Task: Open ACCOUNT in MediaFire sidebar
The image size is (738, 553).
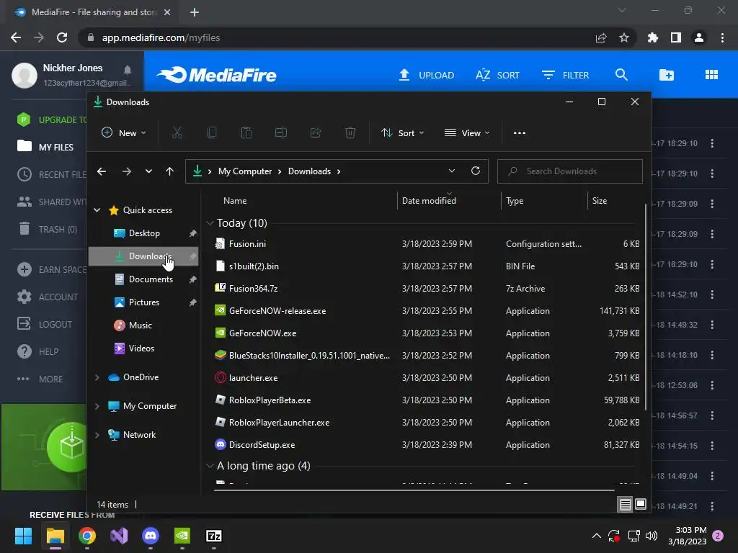Action: (47, 297)
